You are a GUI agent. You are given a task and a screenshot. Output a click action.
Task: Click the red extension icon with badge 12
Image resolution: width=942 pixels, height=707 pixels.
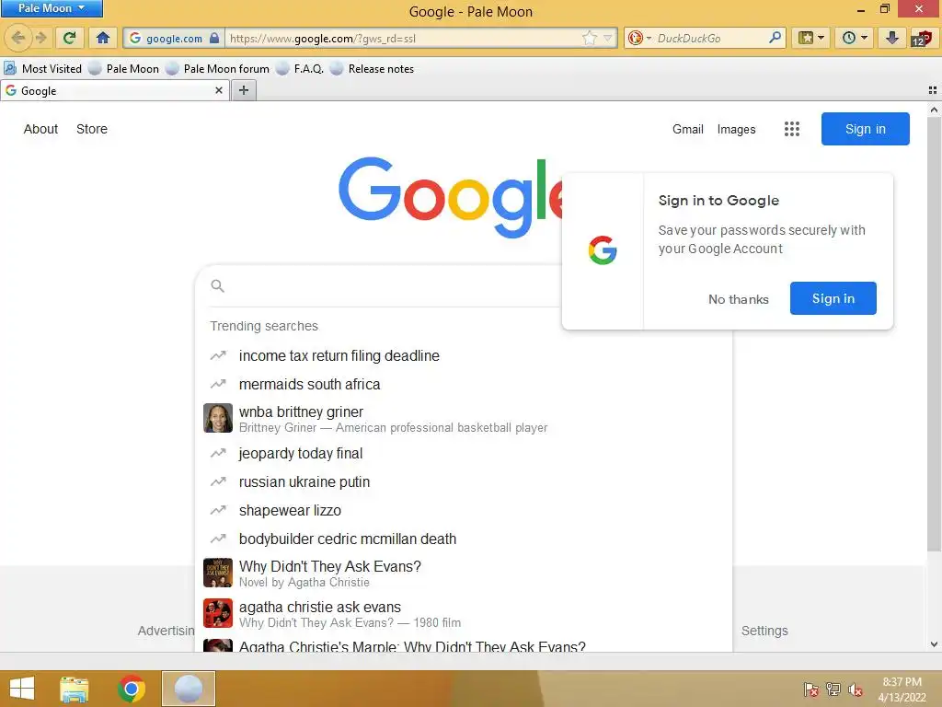[x=921, y=39]
